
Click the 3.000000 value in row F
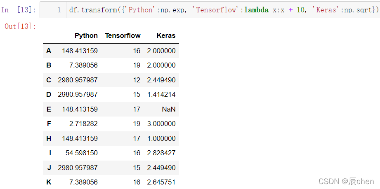(161, 124)
